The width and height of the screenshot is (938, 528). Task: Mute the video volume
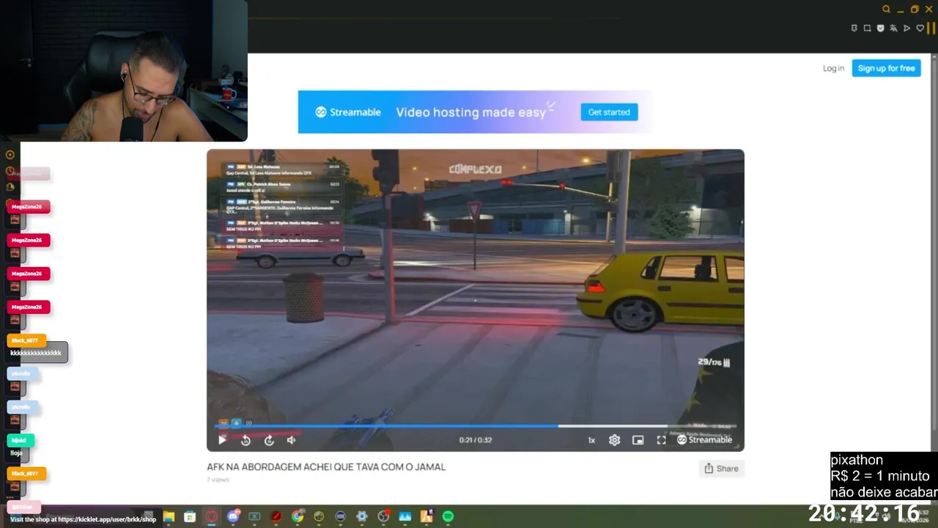292,440
